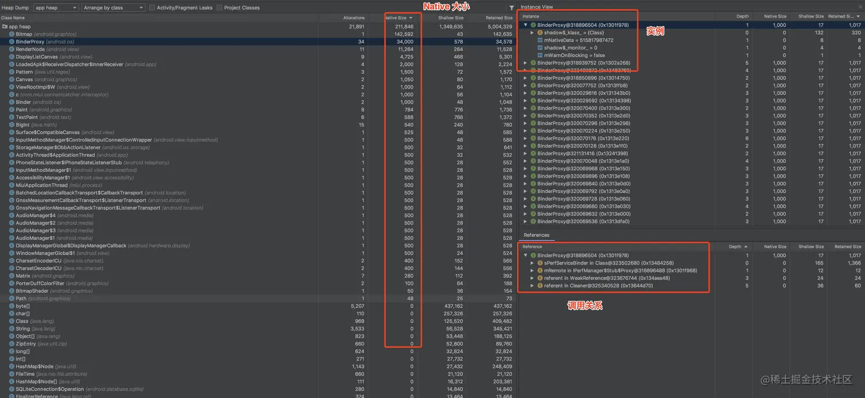Sort References by Depth column header
The width and height of the screenshot is (865, 398).
[737, 247]
